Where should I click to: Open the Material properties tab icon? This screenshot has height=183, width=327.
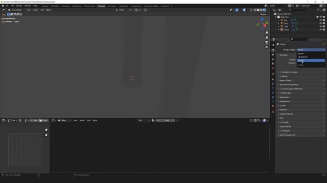coord(273,106)
